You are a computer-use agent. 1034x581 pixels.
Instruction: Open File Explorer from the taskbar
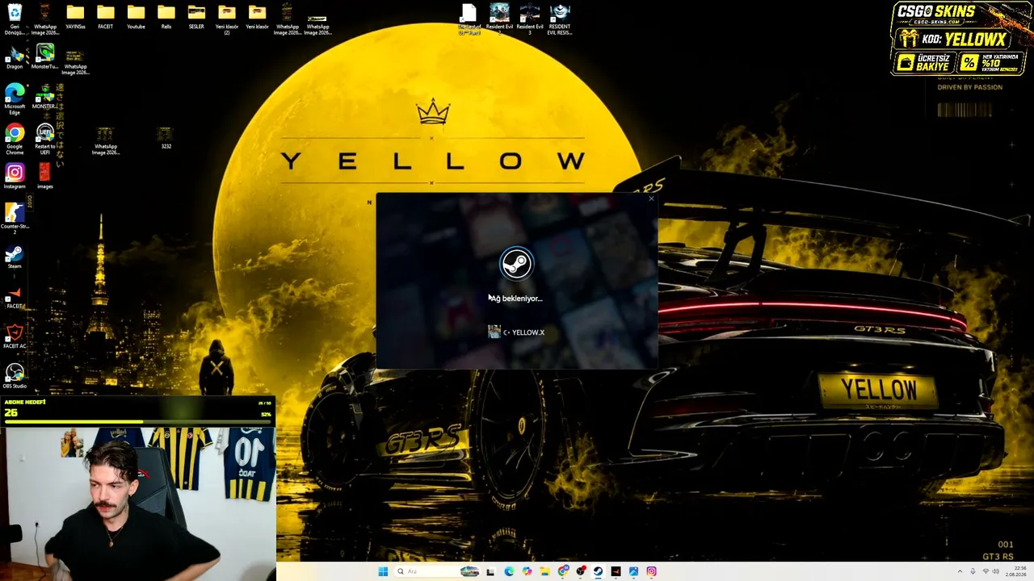(544, 571)
